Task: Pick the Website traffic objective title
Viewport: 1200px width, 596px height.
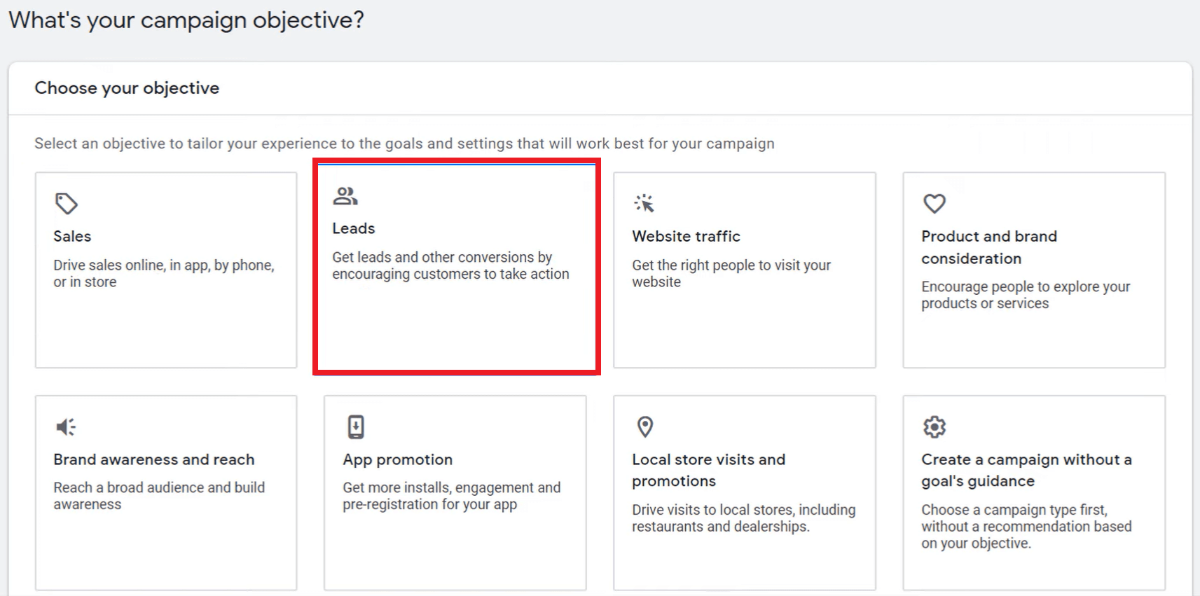Action: (686, 237)
